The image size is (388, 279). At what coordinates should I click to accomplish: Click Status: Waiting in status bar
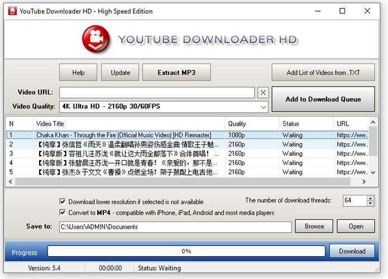159,268
